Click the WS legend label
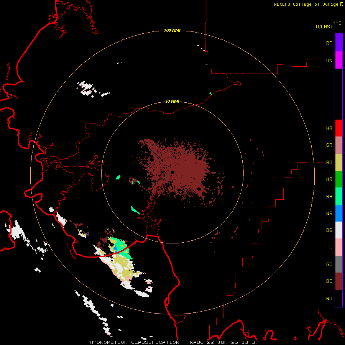The image size is (345, 345). pyautogui.click(x=329, y=214)
